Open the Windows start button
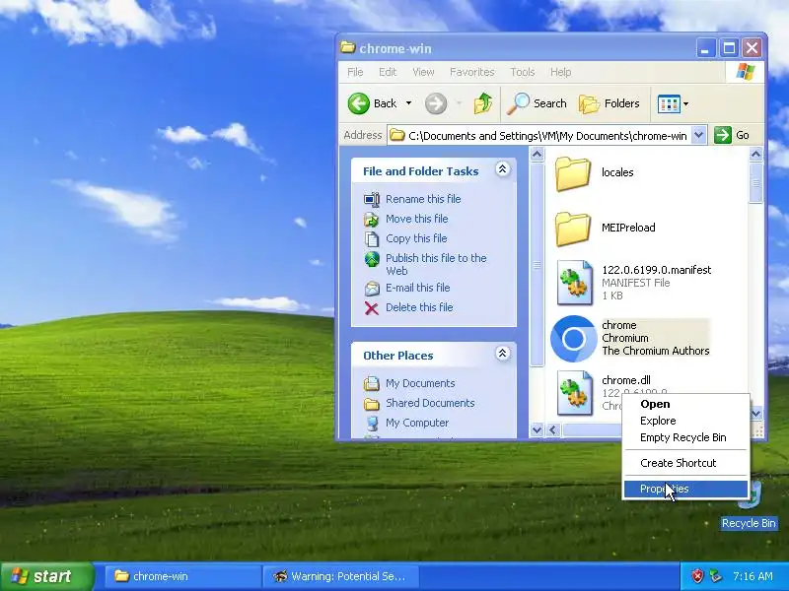 pyautogui.click(x=47, y=576)
